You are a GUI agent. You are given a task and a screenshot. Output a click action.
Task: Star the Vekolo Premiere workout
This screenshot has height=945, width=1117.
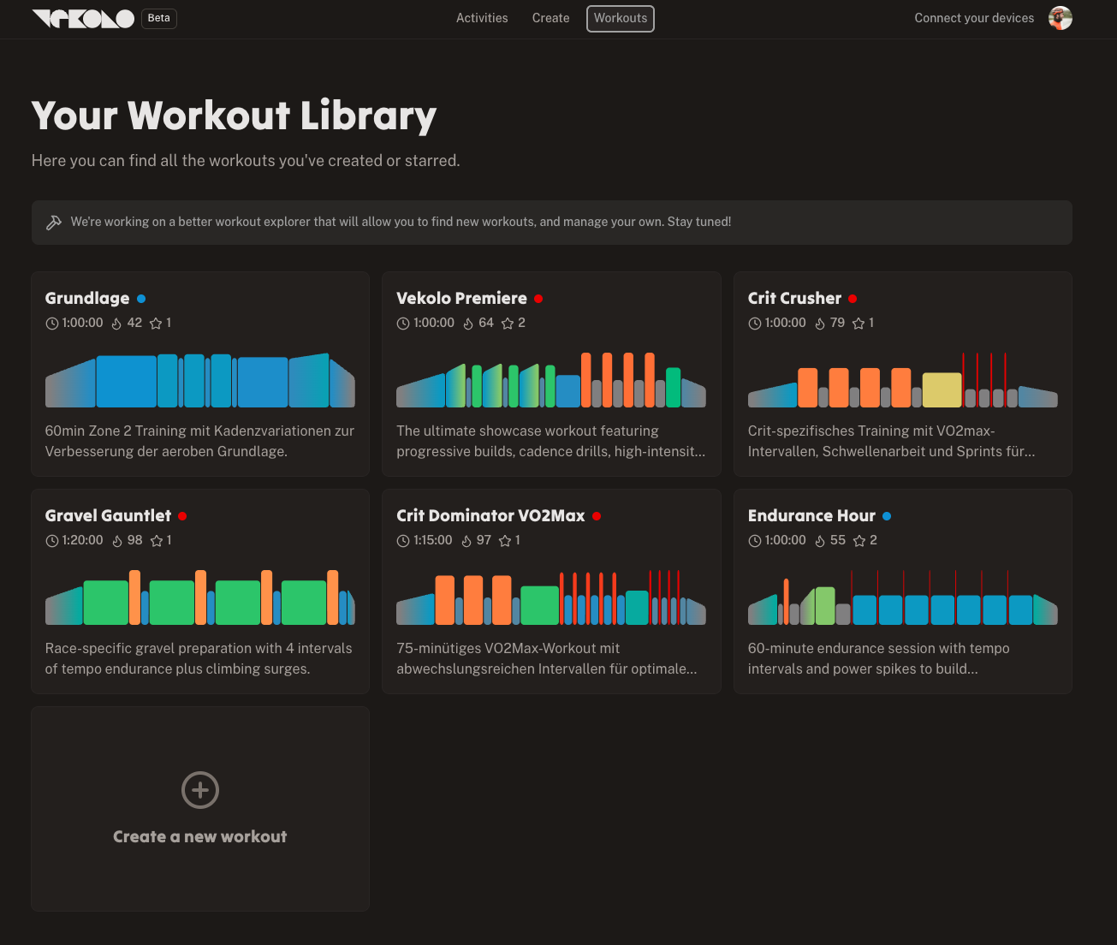point(508,324)
